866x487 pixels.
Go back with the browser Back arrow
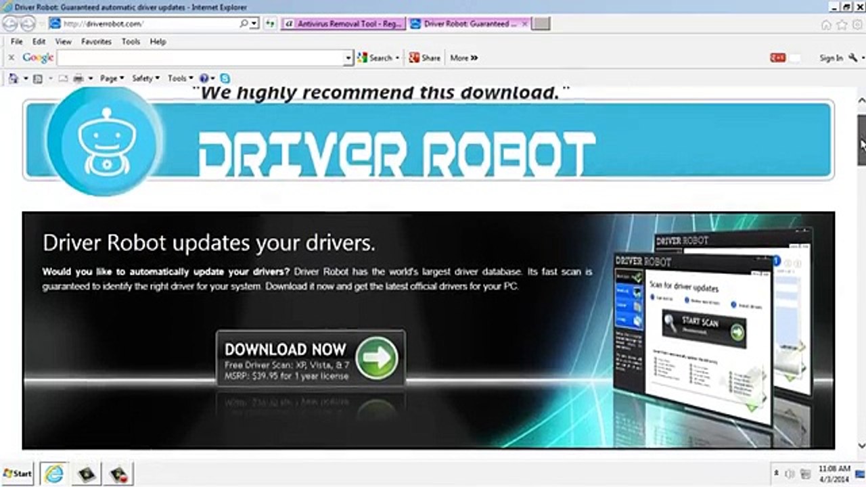point(10,24)
